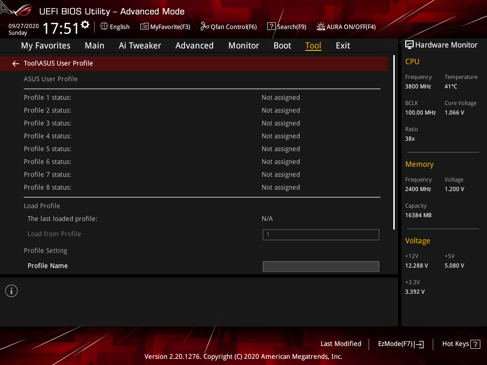Click Last Modified
487x365 pixels.
[341, 344]
